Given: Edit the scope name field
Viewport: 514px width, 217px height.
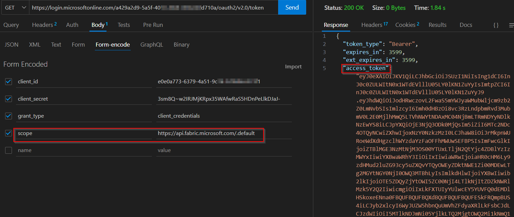Looking at the screenshot, I should [x=84, y=133].
